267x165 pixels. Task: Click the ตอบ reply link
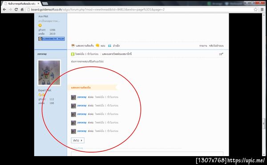[103, 46]
